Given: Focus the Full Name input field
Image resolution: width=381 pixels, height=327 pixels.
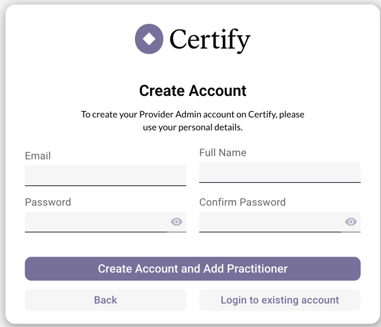Looking at the screenshot, I should coord(279,173).
